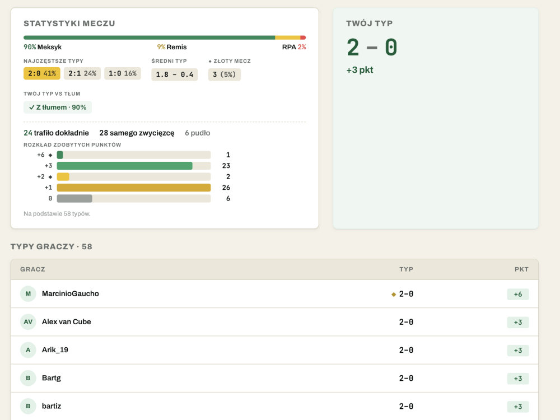
Task: Click the +3 points badge for Alex van Cube
Action: (518, 322)
